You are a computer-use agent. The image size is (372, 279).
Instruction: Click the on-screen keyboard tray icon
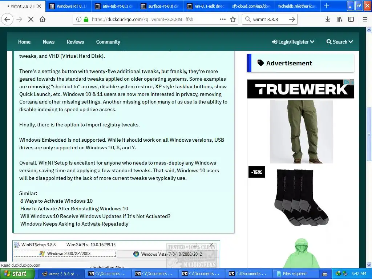pos(325,274)
